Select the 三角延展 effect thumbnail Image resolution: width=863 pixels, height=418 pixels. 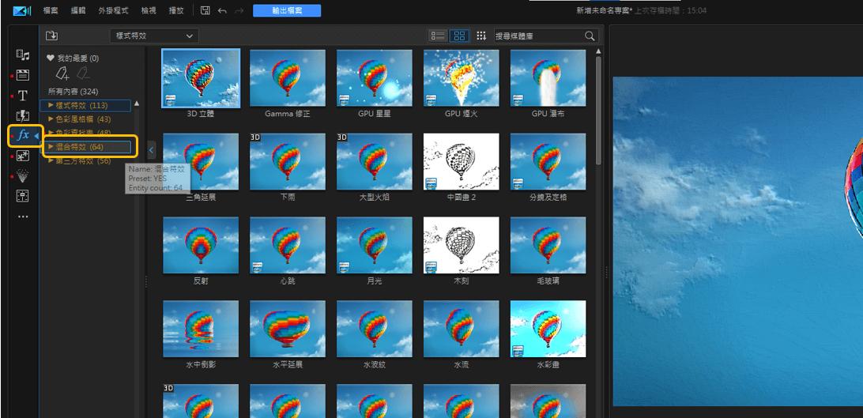(201, 161)
